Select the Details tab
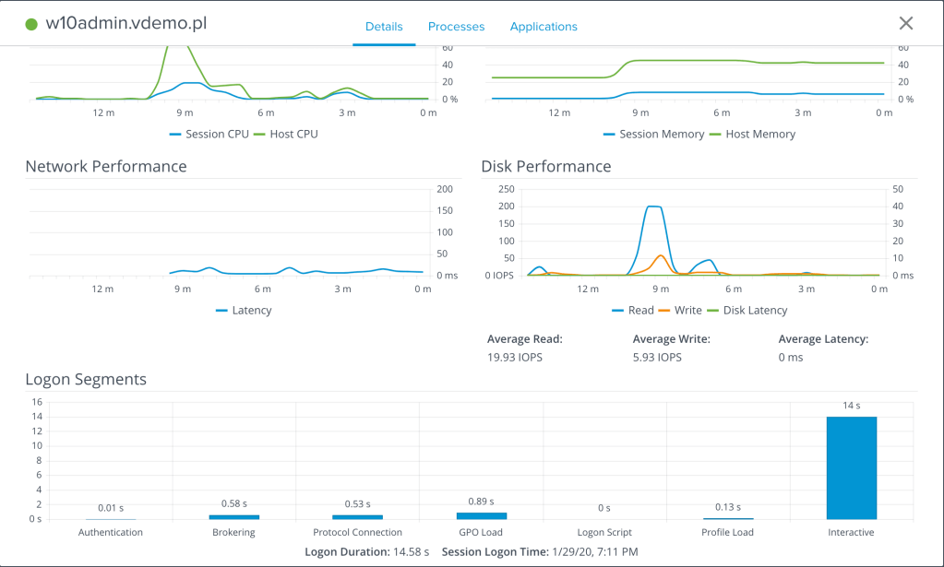The height and width of the screenshot is (567, 944). click(384, 27)
